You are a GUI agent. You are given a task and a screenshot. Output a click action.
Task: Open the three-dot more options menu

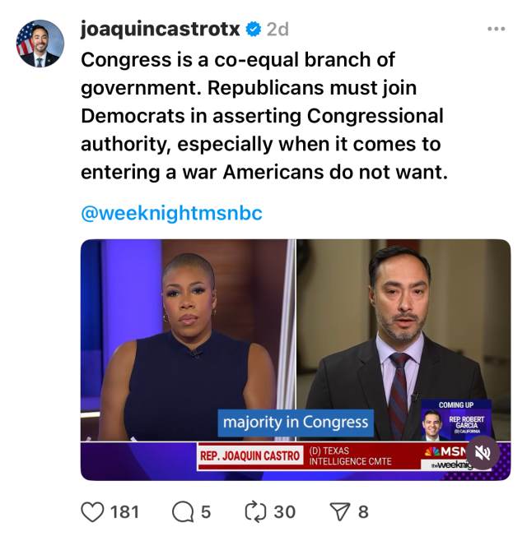[497, 29]
